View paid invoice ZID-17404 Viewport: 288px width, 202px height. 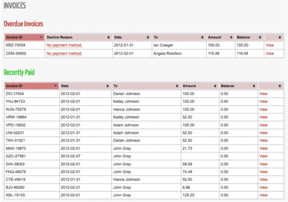point(263,94)
